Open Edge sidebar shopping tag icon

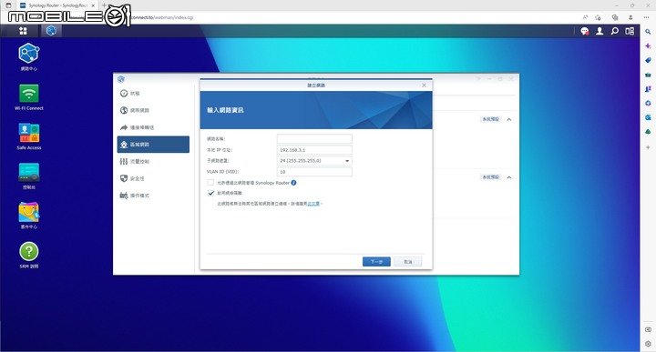pos(648,61)
